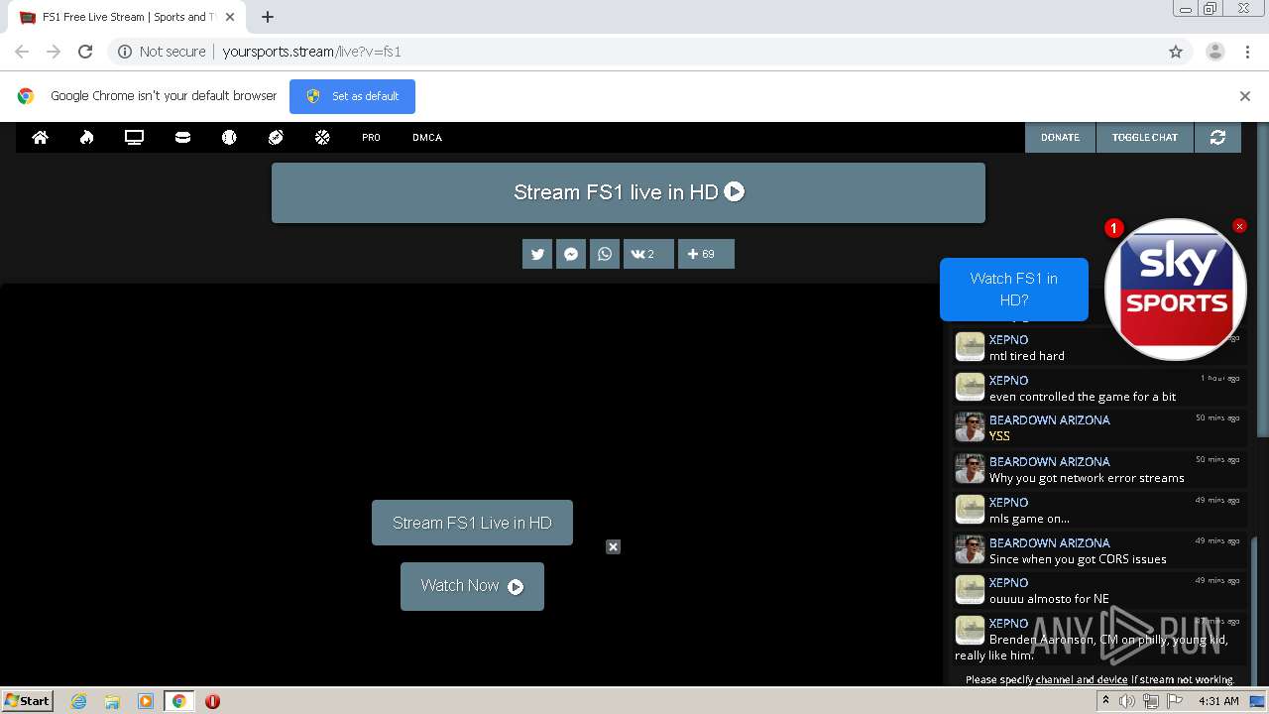This screenshot has width=1269, height=714.
Task: Click the page vertical scrollbar
Action: [x=1262, y=278]
